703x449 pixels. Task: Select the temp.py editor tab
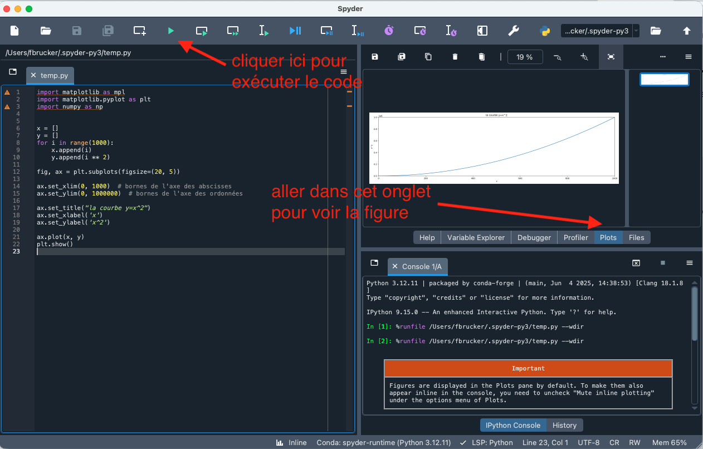[x=55, y=75]
